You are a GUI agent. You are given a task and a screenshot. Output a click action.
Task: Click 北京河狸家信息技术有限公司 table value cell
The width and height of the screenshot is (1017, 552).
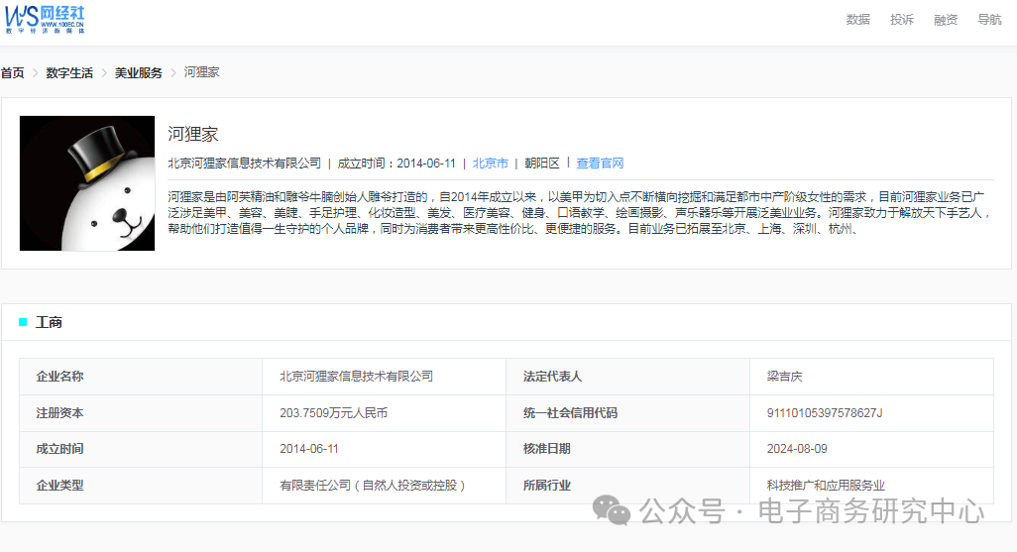[x=384, y=377]
